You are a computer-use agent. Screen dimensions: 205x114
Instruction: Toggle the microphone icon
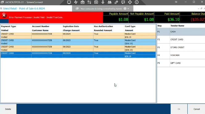click(103, 2)
